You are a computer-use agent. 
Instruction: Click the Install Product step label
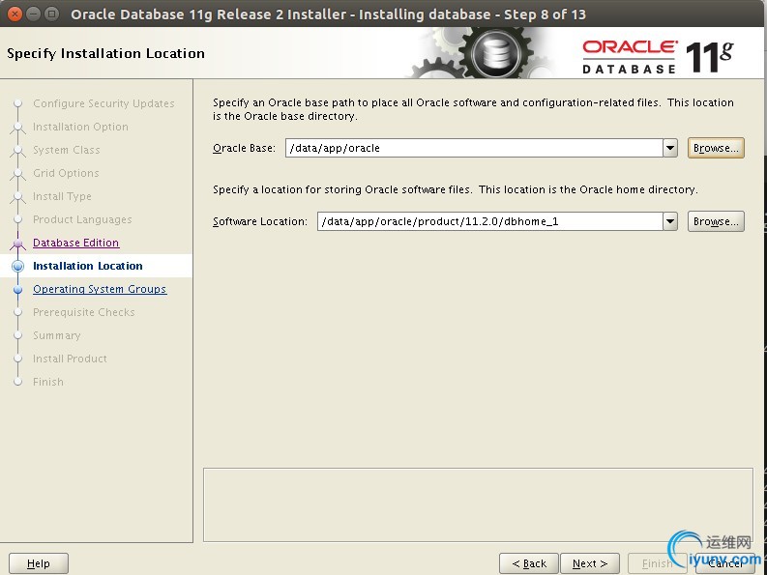click(x=70, y=359)
